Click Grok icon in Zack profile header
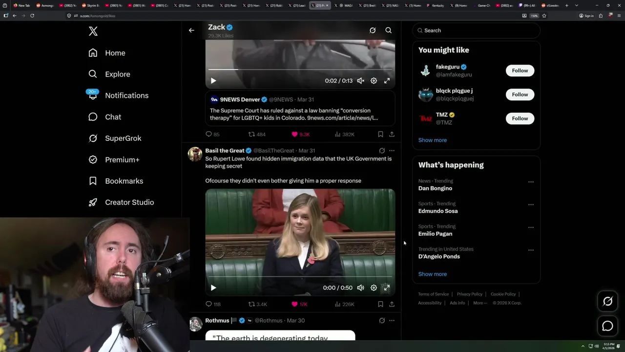625x352 pixels. click(x=373, y=30)
